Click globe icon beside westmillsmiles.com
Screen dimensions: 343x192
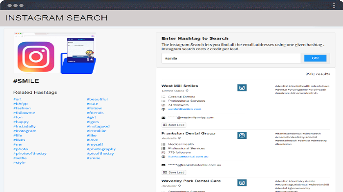[x=163, y=109]
